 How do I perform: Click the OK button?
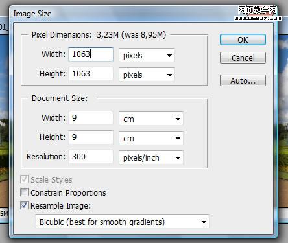pyautogui.click(x=243, y=40)
